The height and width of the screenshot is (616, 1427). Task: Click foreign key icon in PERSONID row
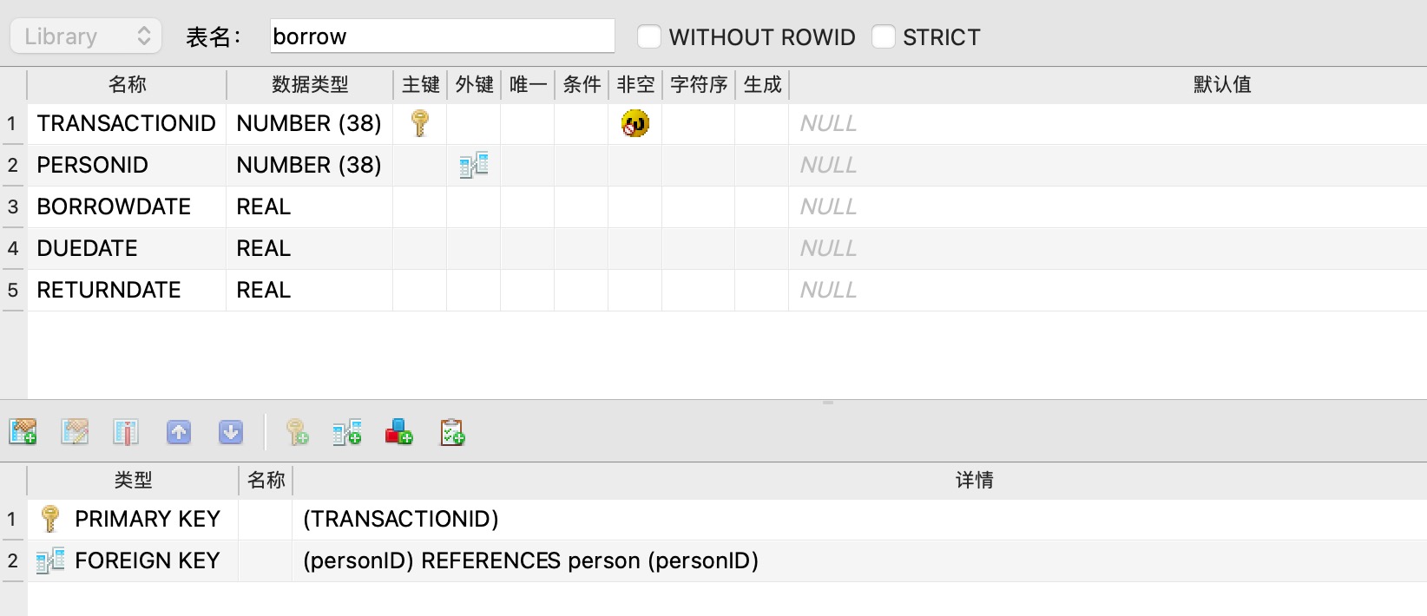[x=474, y=165]
